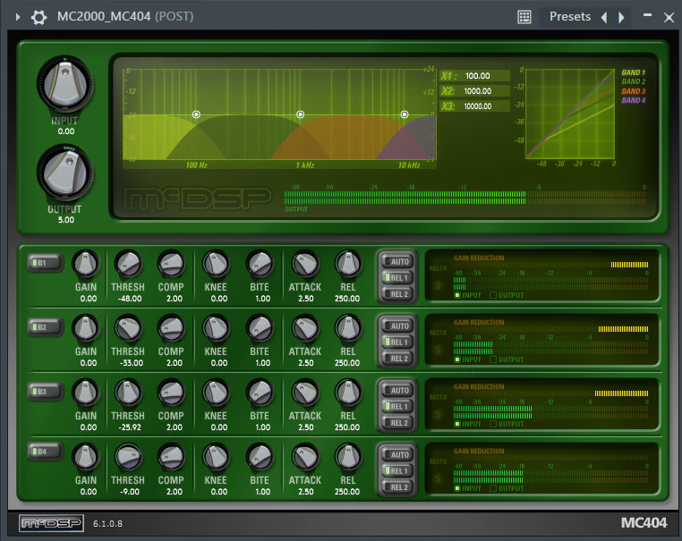
Task: Click the band 4 COMP knob
Action: coord(171,457)
